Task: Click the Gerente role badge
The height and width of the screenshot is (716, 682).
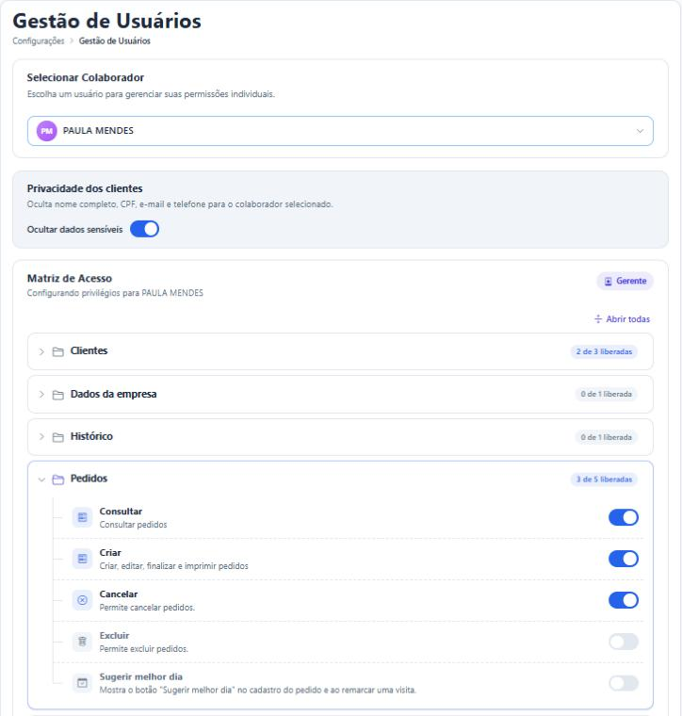Action: [x=625, y=281]
